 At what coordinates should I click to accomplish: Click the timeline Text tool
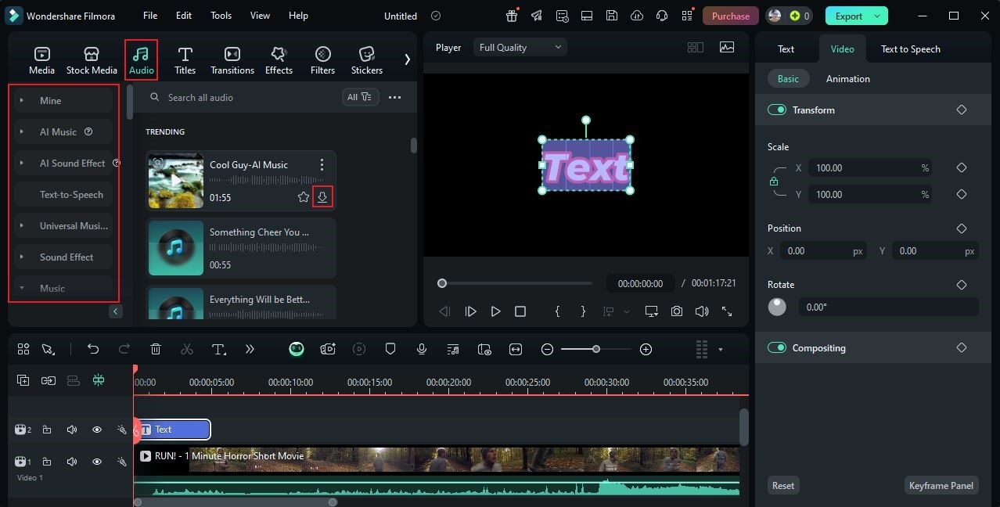pos(219,349)
